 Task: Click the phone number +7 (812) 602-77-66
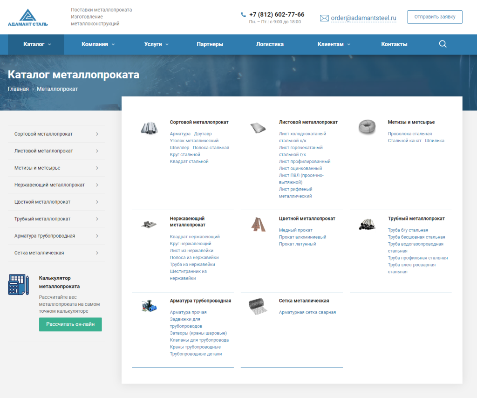tap(277, 14)
